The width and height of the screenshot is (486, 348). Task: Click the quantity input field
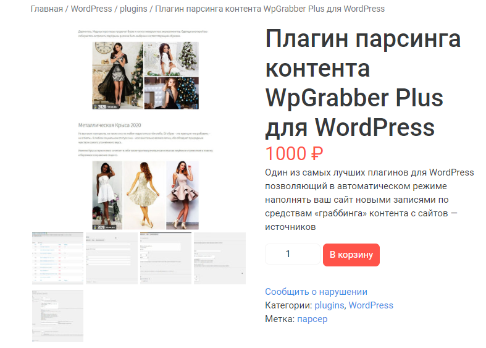point(292,254)
